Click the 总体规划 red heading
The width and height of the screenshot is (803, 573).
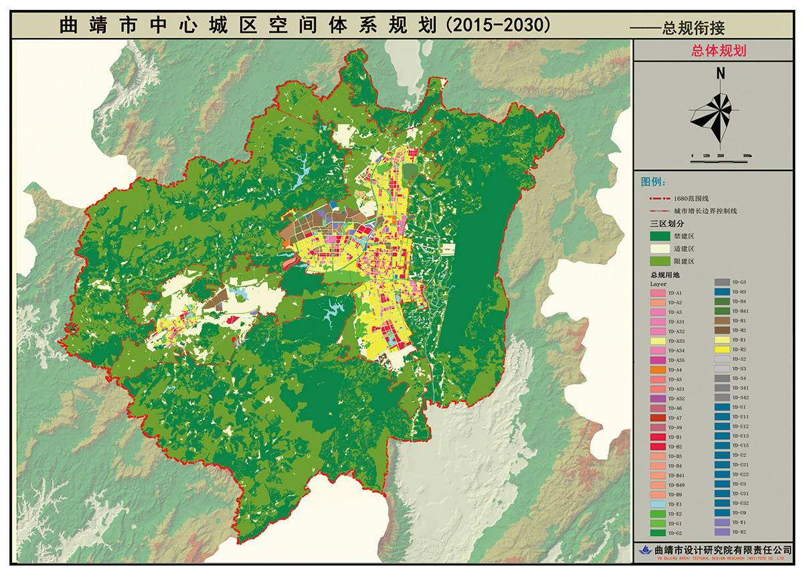[x=719, y=51]
